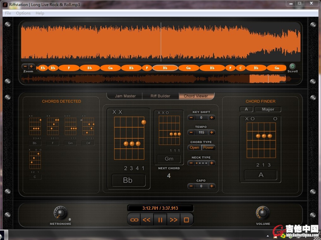The image size is (321, 240).
Task: Decrease Key Shift with the minus button
Action: (x=191, y=117)
